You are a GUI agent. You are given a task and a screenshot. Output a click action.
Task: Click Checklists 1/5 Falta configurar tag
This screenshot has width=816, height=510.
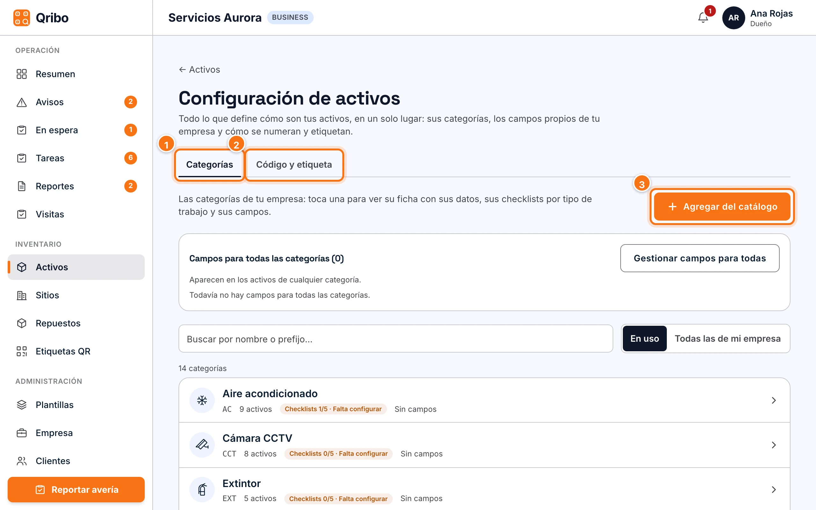[x=333, y=409]
